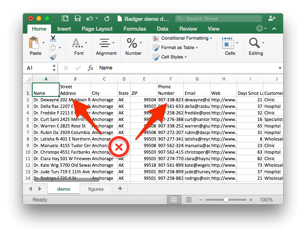Select the Format Painter brush
Viewport: 306px width, 237px height.
(53, 57)
